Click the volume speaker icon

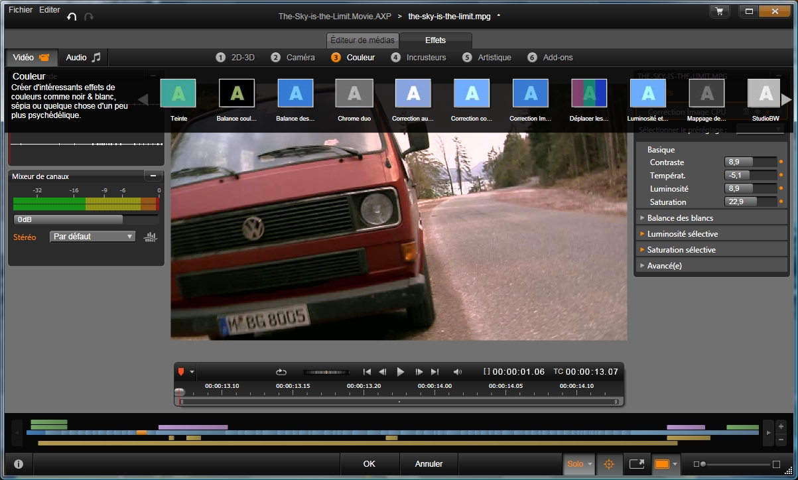tap(458, 372)
